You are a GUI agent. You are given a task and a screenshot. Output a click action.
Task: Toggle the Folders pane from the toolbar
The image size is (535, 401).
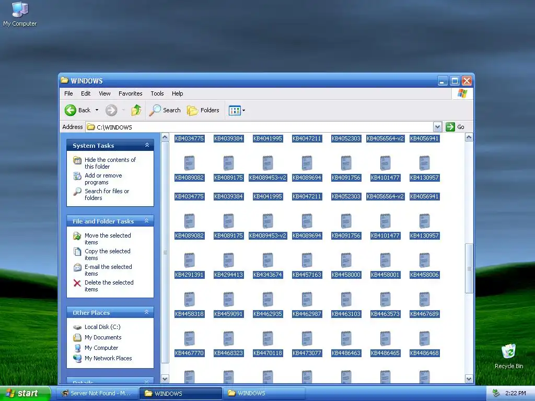[203, 110]
